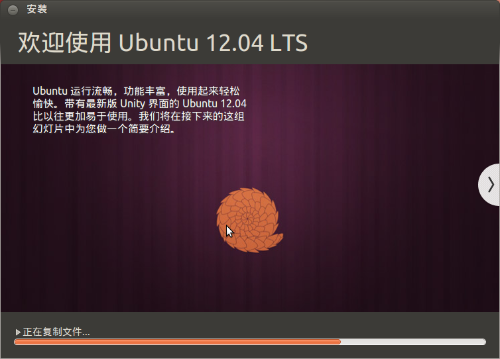Click the word Unity in the slide paragraph

point(133,104)
